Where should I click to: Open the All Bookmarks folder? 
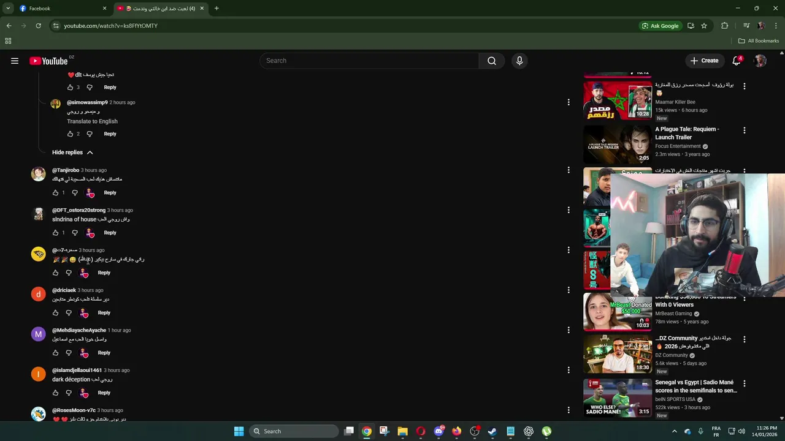(x=759, y=41)
